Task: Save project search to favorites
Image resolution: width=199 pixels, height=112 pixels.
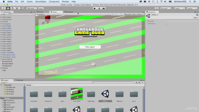Action: point(142,82)
